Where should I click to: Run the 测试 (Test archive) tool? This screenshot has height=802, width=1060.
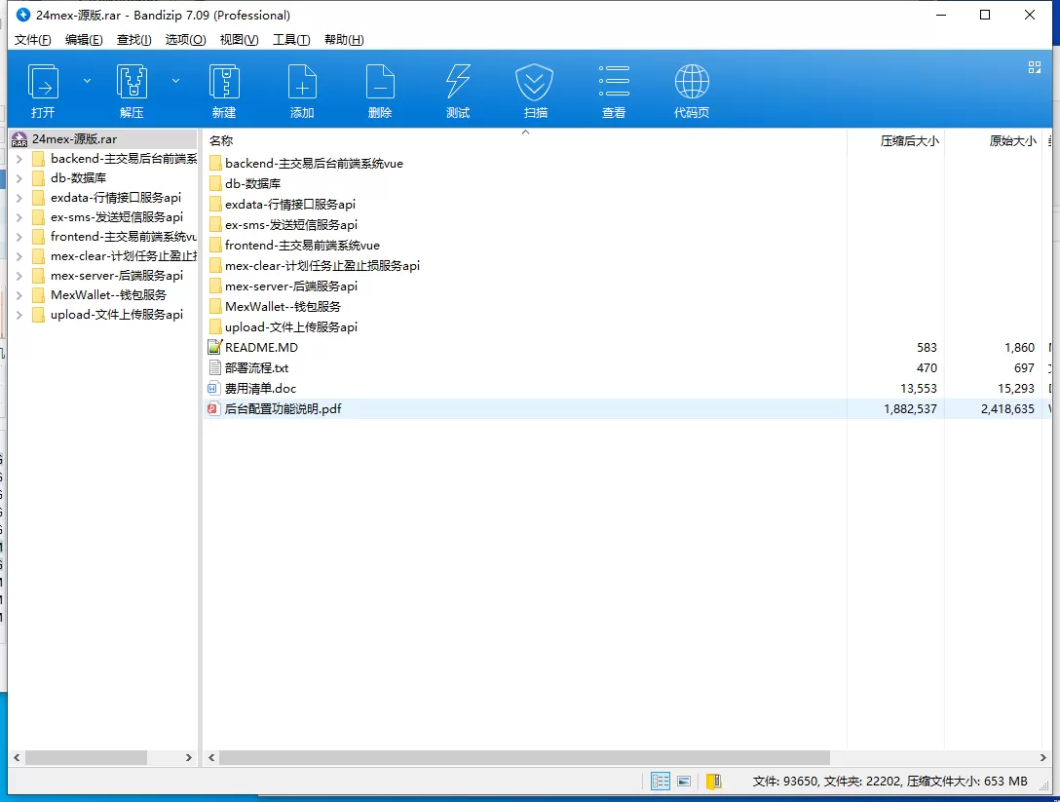click(x=458, y=88)
